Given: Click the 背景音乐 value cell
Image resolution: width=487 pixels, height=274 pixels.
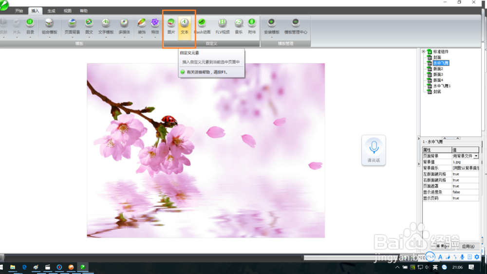Looking at the screenshot, I should [465, 168].
